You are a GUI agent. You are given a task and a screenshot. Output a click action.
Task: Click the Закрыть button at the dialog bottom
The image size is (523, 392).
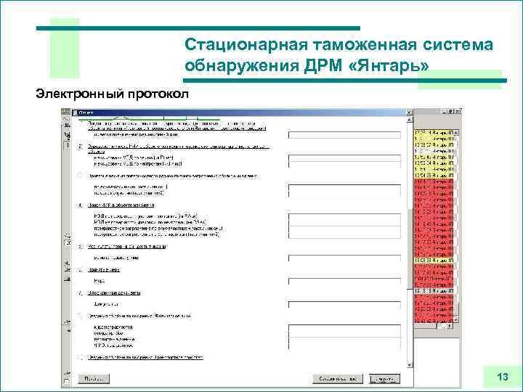pos(384,379)
